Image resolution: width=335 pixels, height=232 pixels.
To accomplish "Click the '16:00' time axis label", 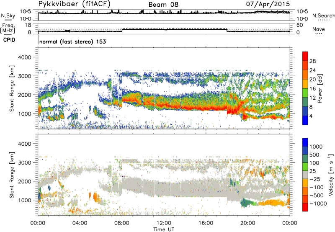I will (x=206, y=223).
